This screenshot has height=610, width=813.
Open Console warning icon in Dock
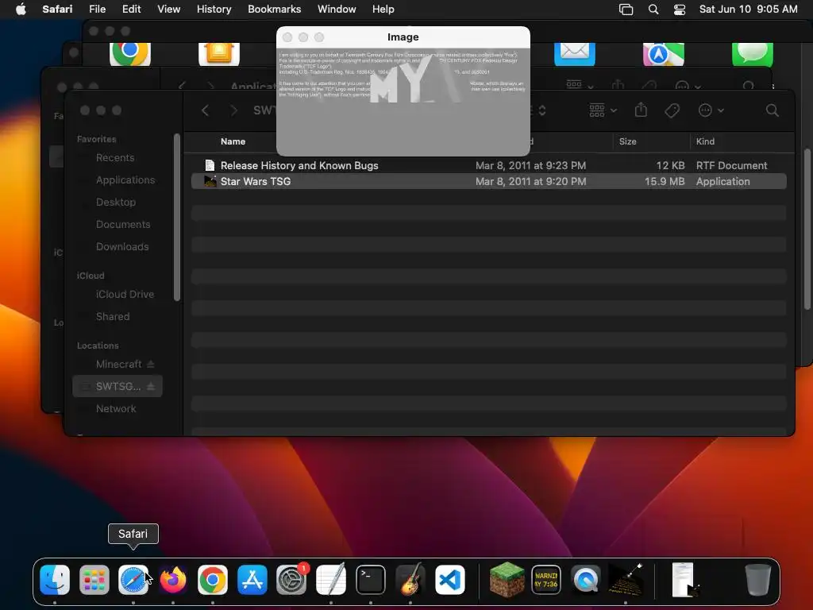546,579
